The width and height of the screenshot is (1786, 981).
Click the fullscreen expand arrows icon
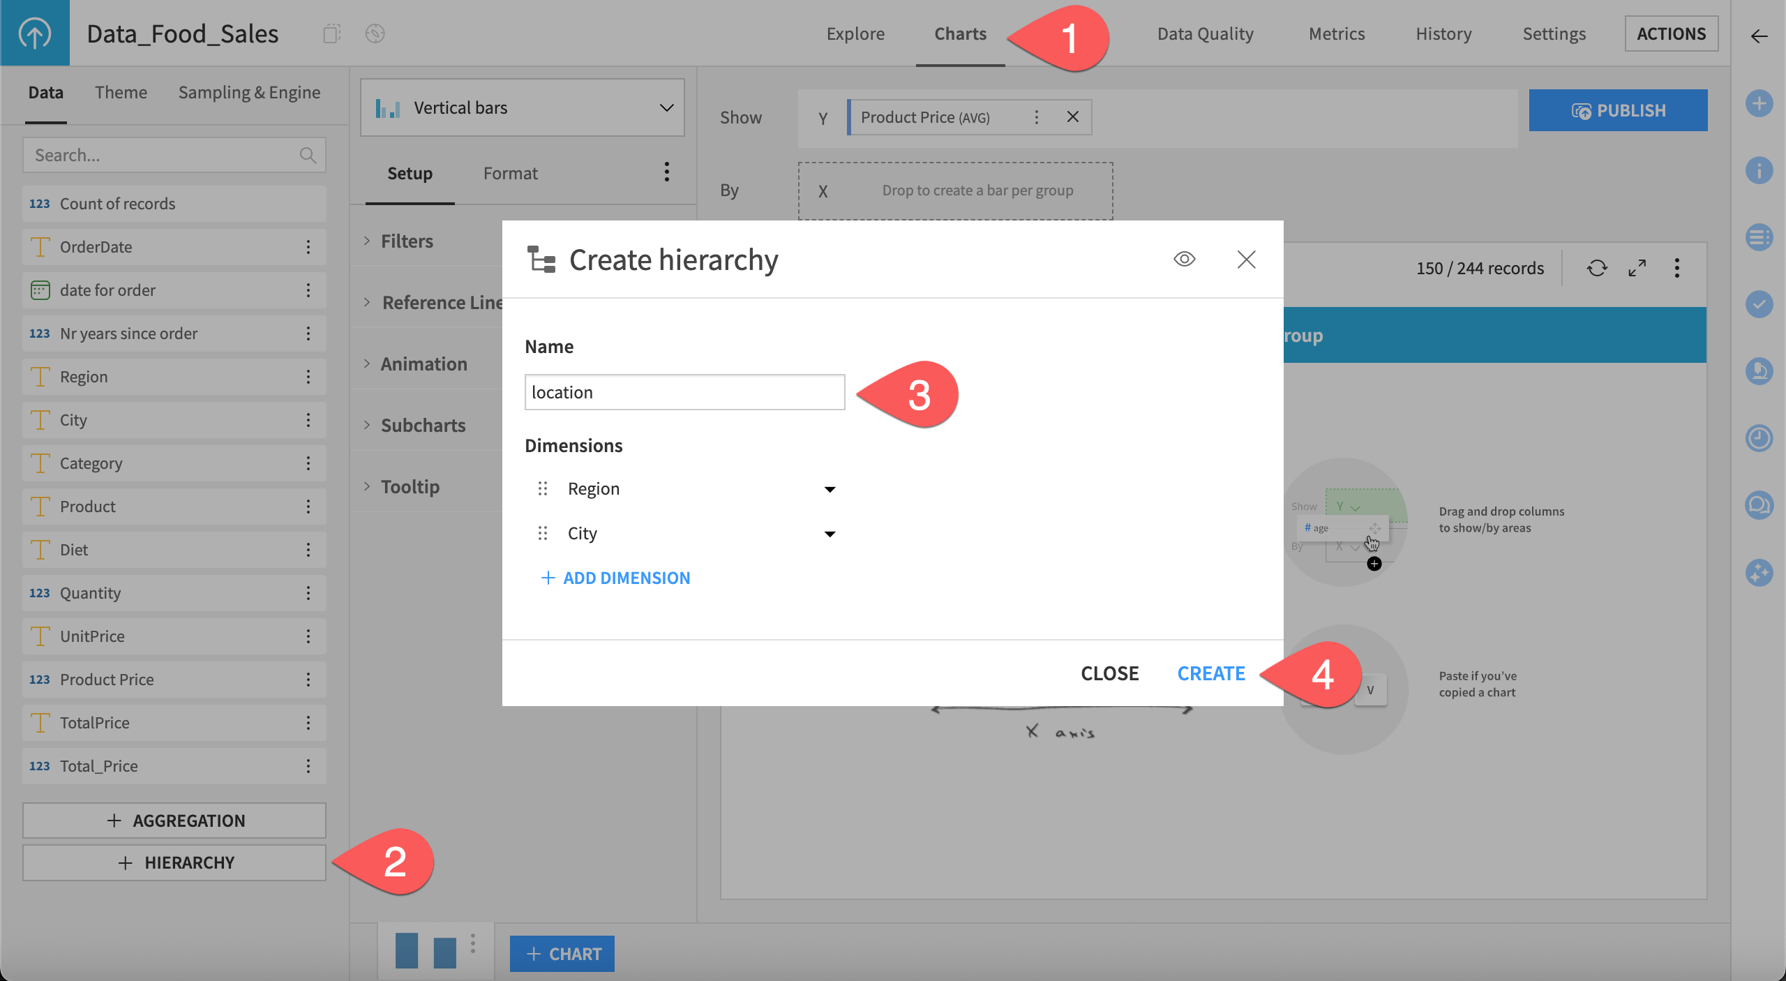tap(1637, 268)
